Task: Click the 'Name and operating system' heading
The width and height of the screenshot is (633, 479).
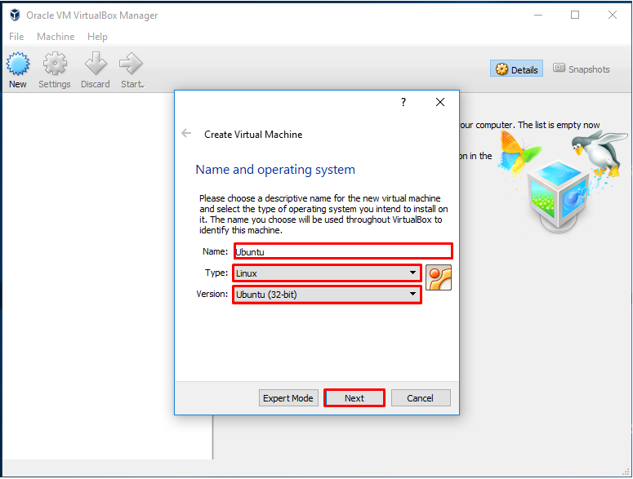Action: pos(275,170)
